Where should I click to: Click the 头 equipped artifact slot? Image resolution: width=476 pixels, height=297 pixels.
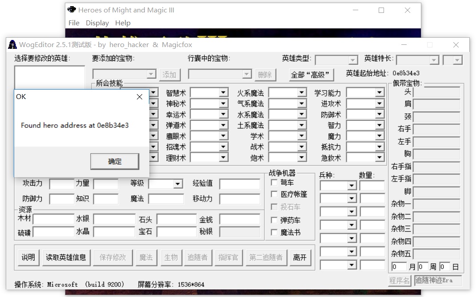[437, 92]
